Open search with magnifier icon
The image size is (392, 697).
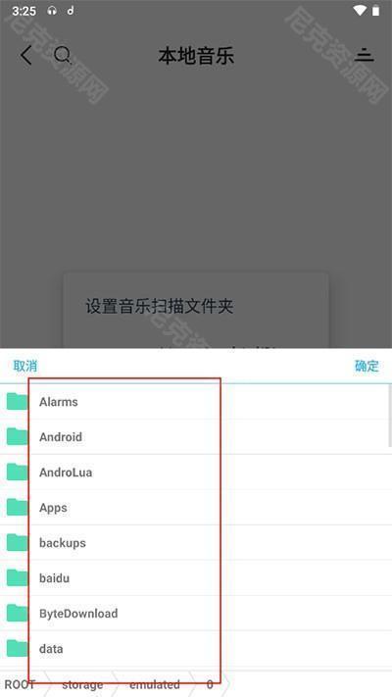click(x=62, y=56)
